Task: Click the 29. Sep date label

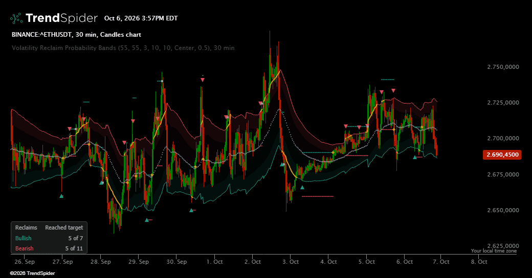Action: [x=139, y=262]
